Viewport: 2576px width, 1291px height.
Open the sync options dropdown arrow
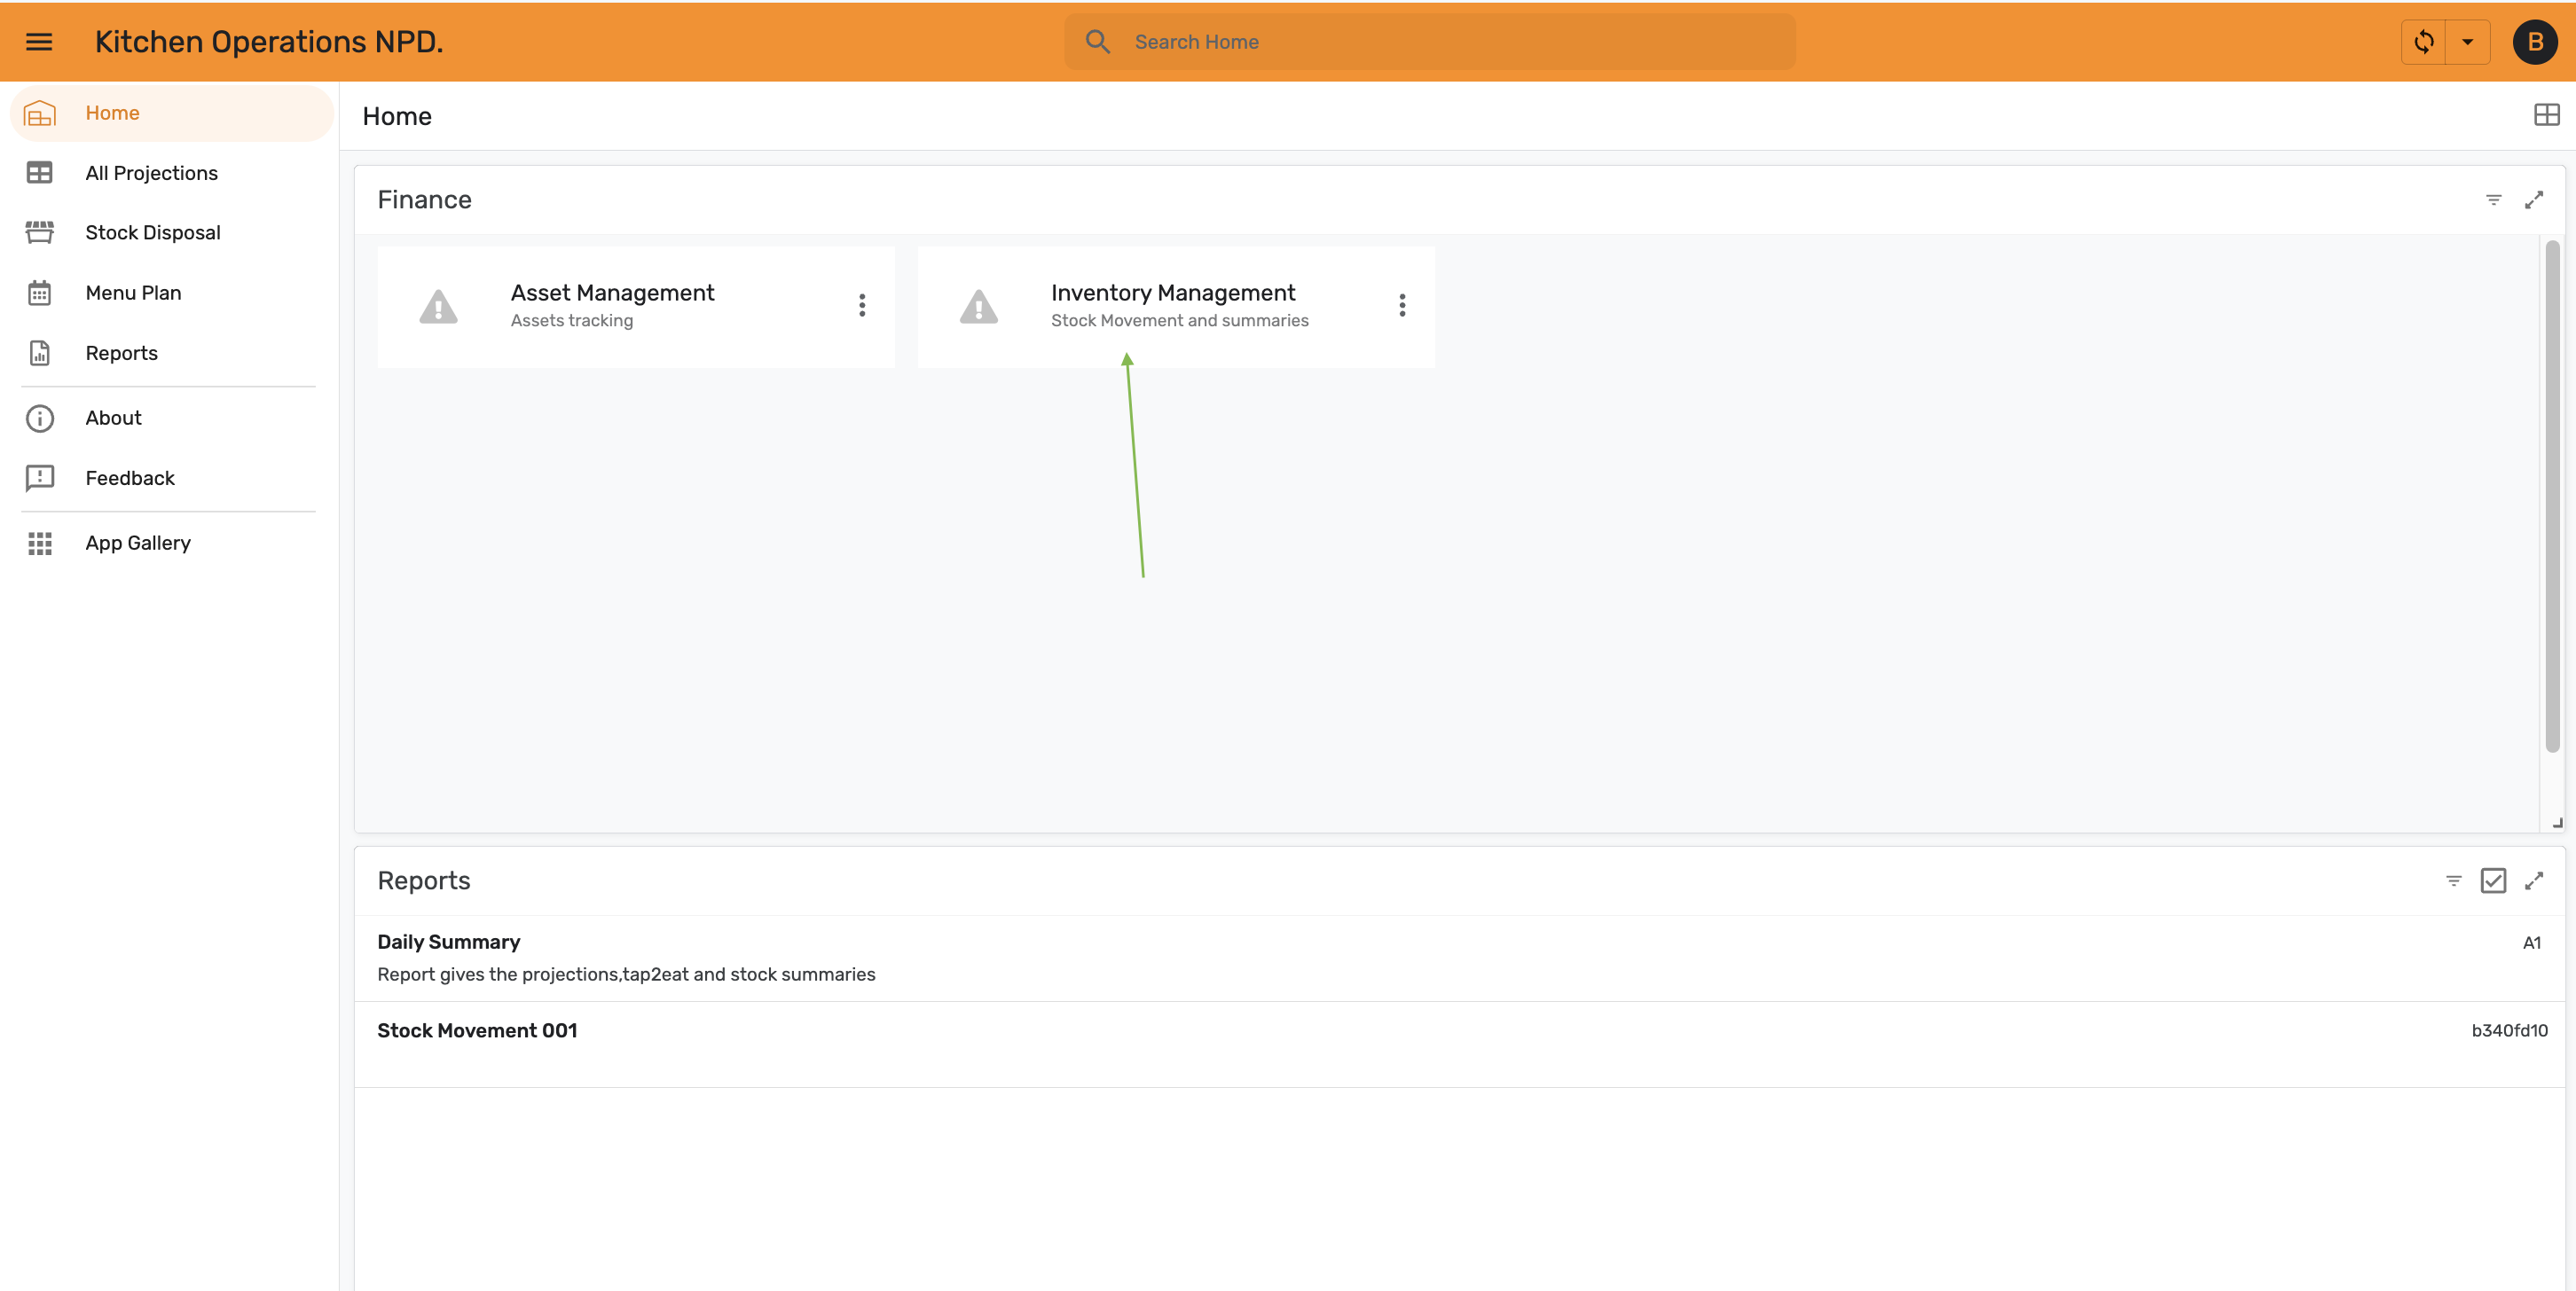click(x=2468, y=42)
